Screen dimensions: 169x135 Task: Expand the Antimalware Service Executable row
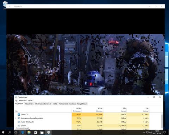[x=16, y=118]
